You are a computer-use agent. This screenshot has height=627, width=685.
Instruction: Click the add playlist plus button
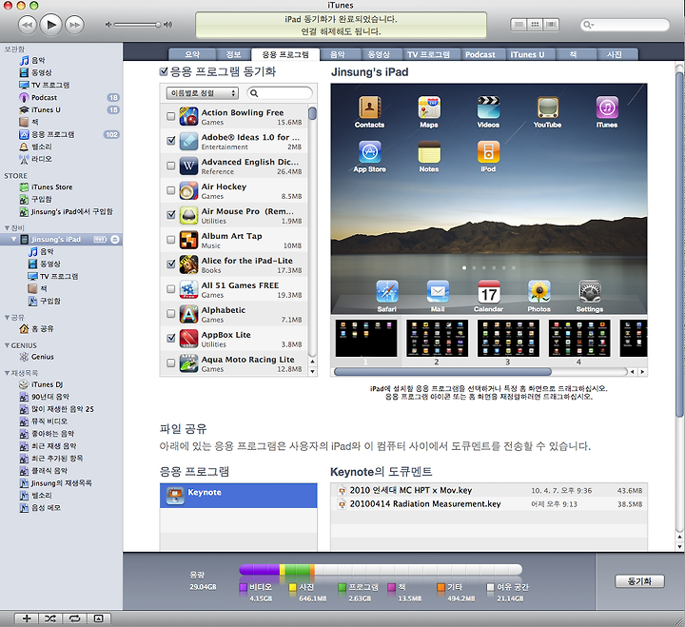pyautogui.click(x=27, y=618)
